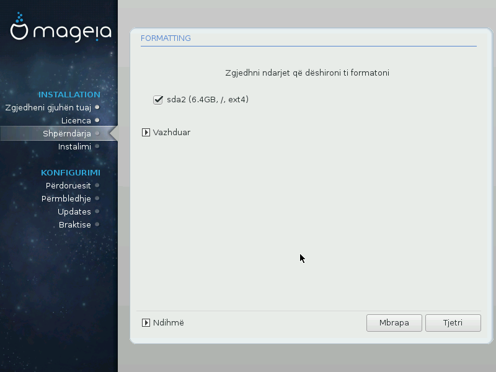Click the KONFIGURIMI sidebar heading

click(x=70, y=172)
